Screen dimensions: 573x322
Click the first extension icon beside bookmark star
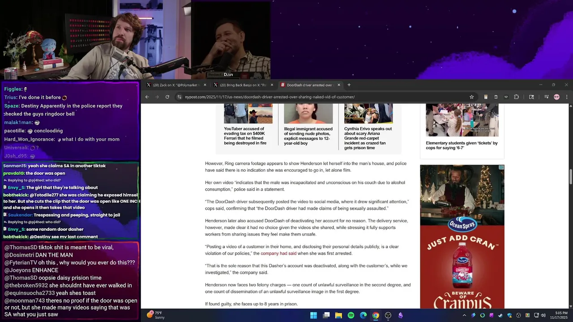coord(486,97)
